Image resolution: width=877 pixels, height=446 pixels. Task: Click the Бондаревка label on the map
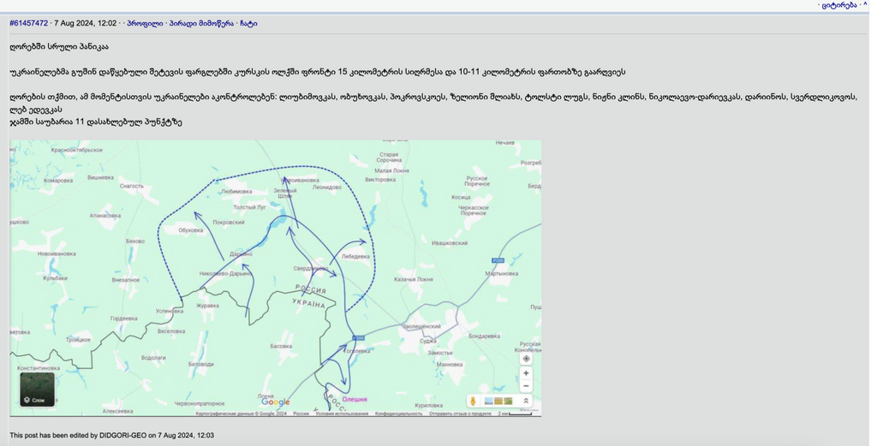(485, 336)
